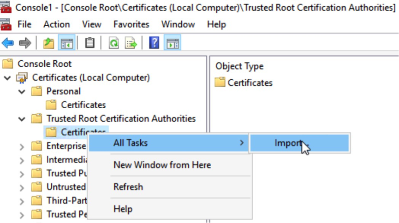The width and height of the screenshot is (399, 223).
Task: Toggle Show/Hide Console Tree toolbar button
Action: 66,43
